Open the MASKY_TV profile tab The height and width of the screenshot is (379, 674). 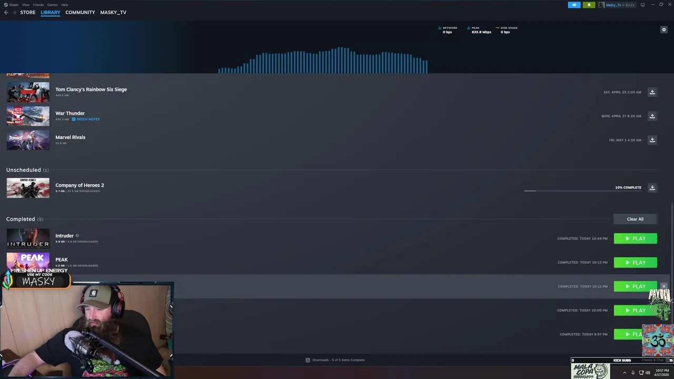[x=113, y=12]
